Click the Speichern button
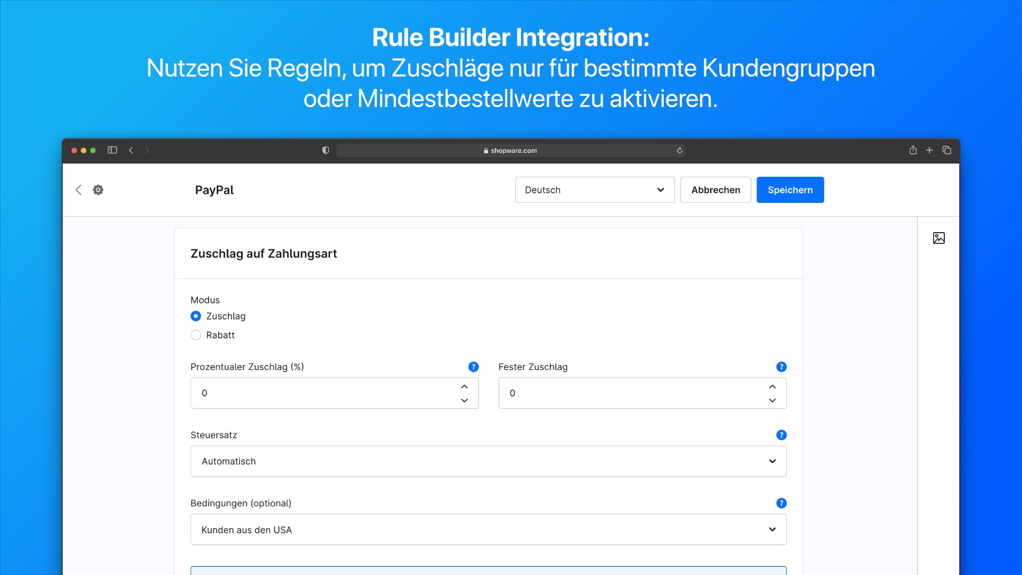Screen dimensions: 1022x575 point(790,190)
